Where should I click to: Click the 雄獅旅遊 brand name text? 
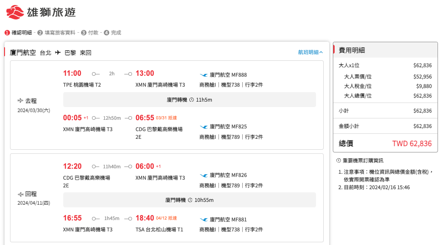pos(51,12)
